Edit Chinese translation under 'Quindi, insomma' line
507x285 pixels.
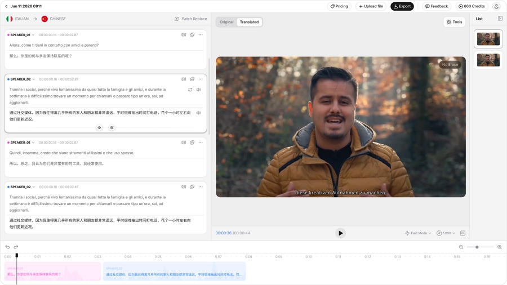tap(57, 163)
